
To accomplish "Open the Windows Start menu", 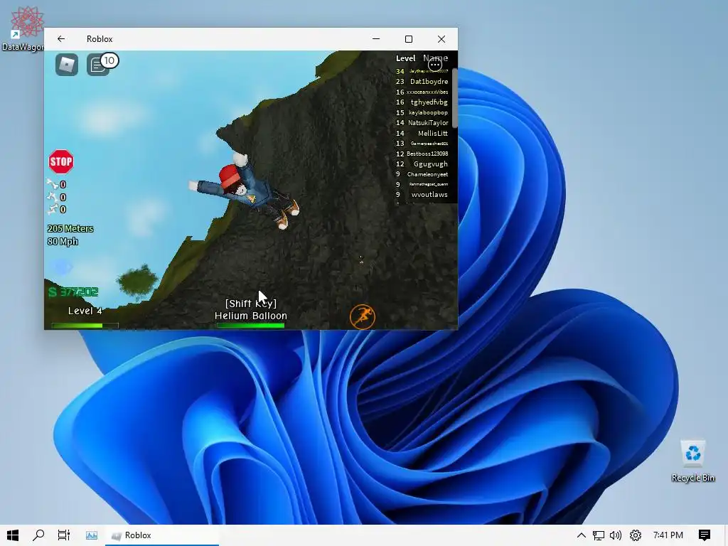I will point(13,535).
